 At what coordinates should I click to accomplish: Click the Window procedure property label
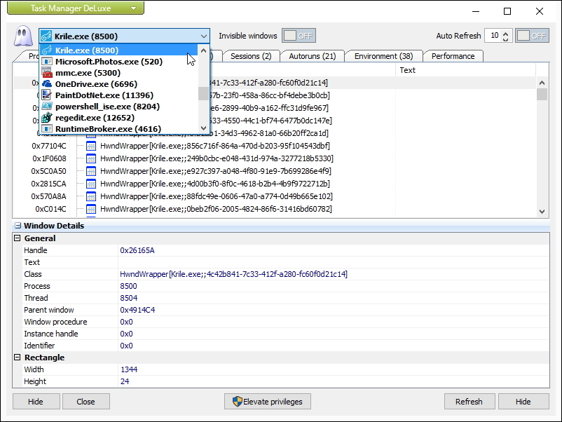(x=55, y=322)
